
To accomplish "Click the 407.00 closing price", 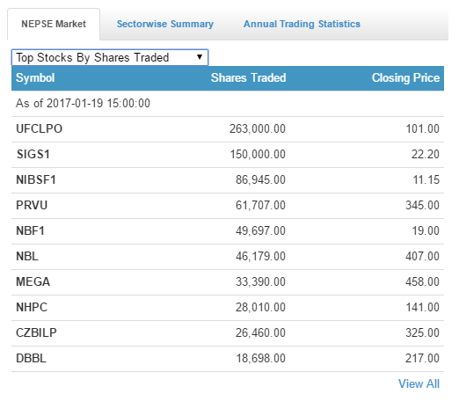I will click(x=423, y=257).
